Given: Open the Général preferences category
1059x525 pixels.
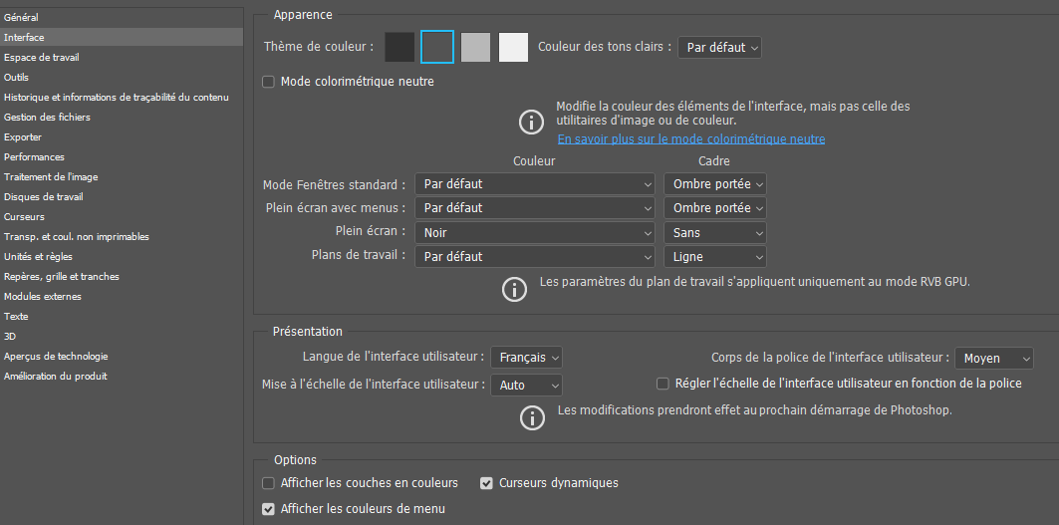Looking at the screenshot, I should pyautogui.click(x=122, y=18).
